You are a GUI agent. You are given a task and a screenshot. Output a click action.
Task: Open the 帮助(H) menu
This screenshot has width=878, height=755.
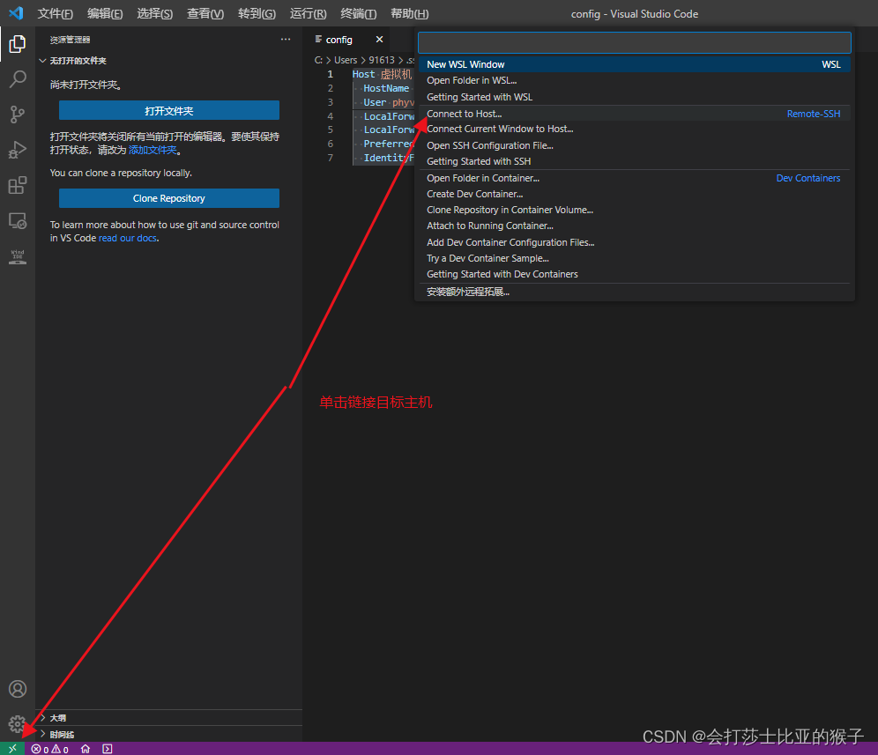[x=409, y=13]
